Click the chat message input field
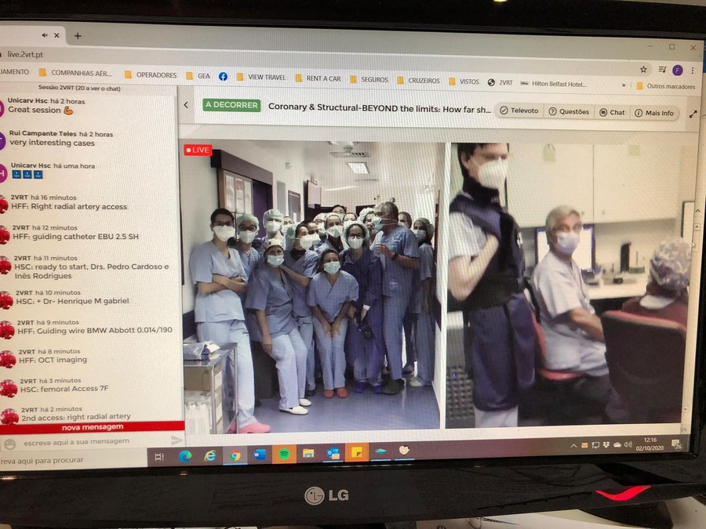This screenshot has height=529, width=706. [x=93, y=441]
